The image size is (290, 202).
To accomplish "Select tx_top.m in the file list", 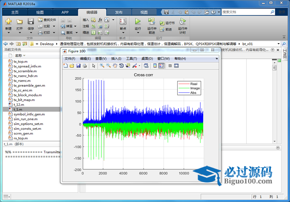I will click(21, 61).
